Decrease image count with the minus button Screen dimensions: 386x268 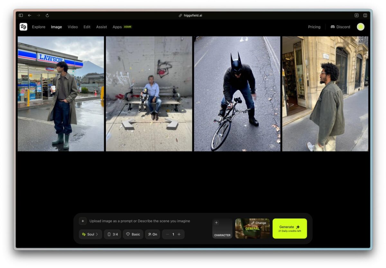pos(167,234)
